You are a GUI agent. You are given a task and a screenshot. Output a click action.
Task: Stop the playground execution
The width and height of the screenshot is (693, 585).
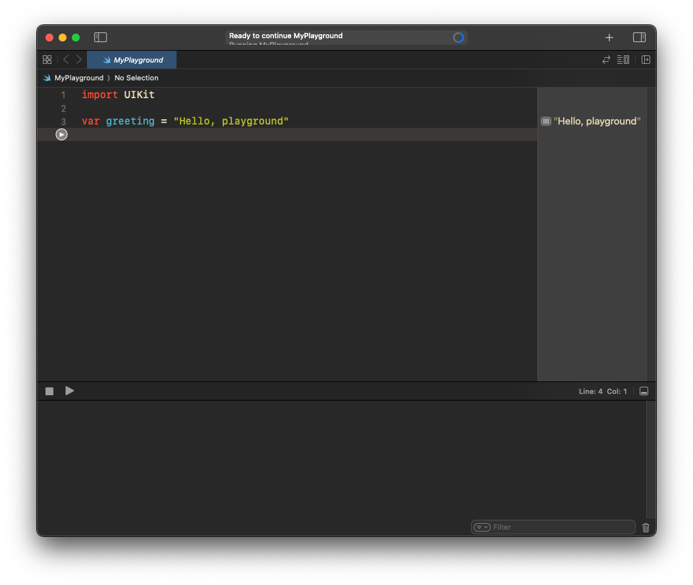[x=49, y=391]
